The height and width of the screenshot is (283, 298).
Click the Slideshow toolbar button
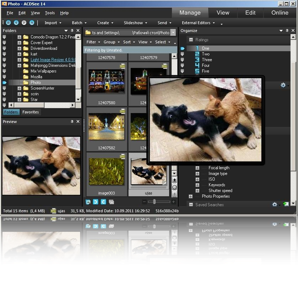click(x=135, y=23)
